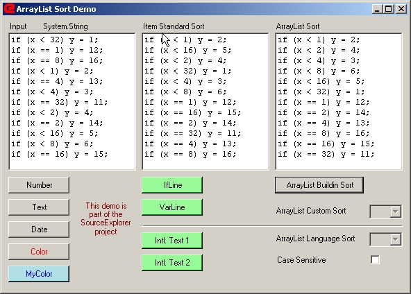Click the Intl. Text 1 button
The image size is (411, 294).
[x=172, y=241]
